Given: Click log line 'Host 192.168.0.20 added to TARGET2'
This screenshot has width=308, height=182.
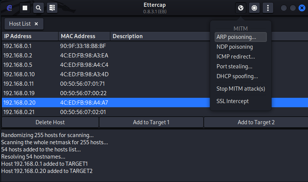Looking at the screenshot, I should pos(47,171).
